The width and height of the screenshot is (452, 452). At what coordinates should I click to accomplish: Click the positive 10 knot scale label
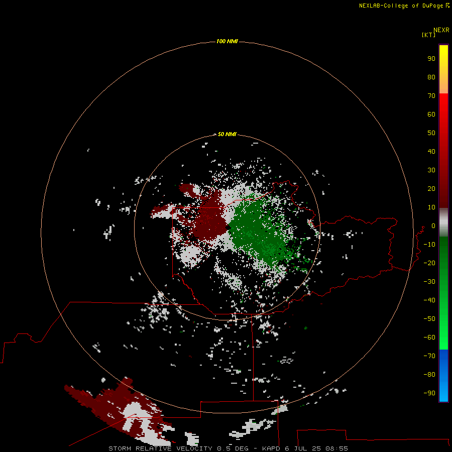[431, 207]
